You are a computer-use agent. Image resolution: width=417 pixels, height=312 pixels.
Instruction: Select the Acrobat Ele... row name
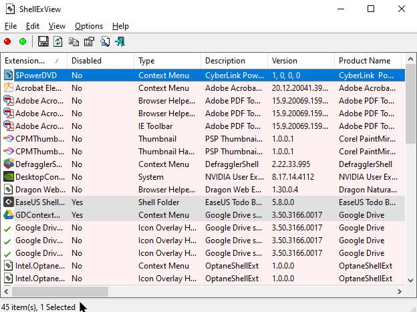pos(38,88)
